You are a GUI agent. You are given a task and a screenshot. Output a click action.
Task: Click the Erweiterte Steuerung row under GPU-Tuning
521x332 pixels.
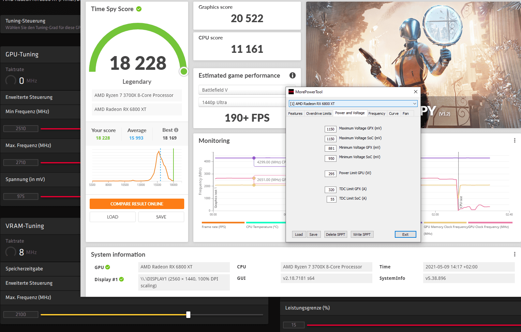(40, 97)
